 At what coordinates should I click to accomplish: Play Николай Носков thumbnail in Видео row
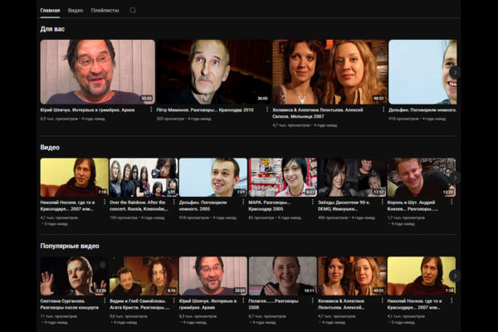click(x=75, y=178)
